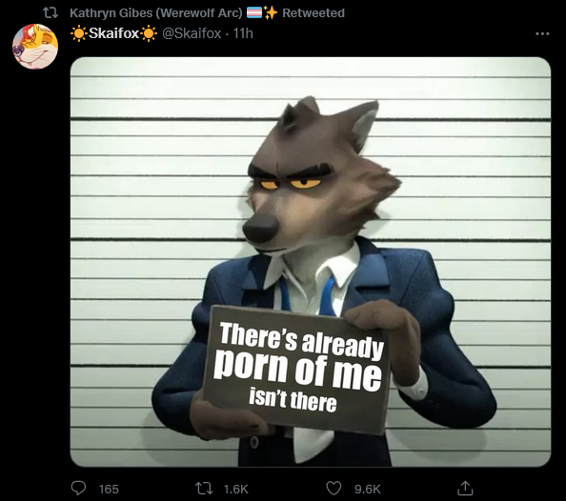The width and height of the screenshot is (566, 501).
Task: Click the reply speech bubble icon
Action: 78,489
